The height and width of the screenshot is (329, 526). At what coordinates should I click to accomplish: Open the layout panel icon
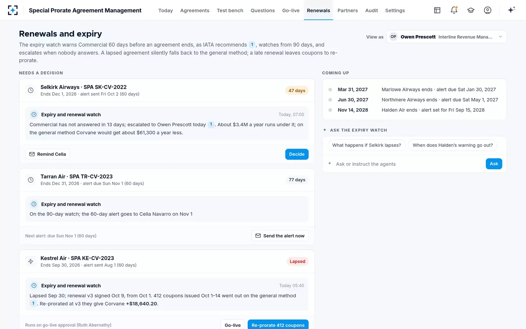(437, 10)
